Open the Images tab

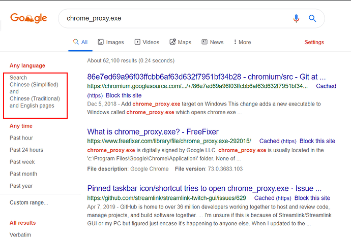(110, 42)
